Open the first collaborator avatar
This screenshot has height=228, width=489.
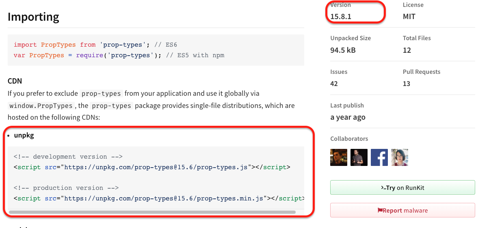pos(339,157)
